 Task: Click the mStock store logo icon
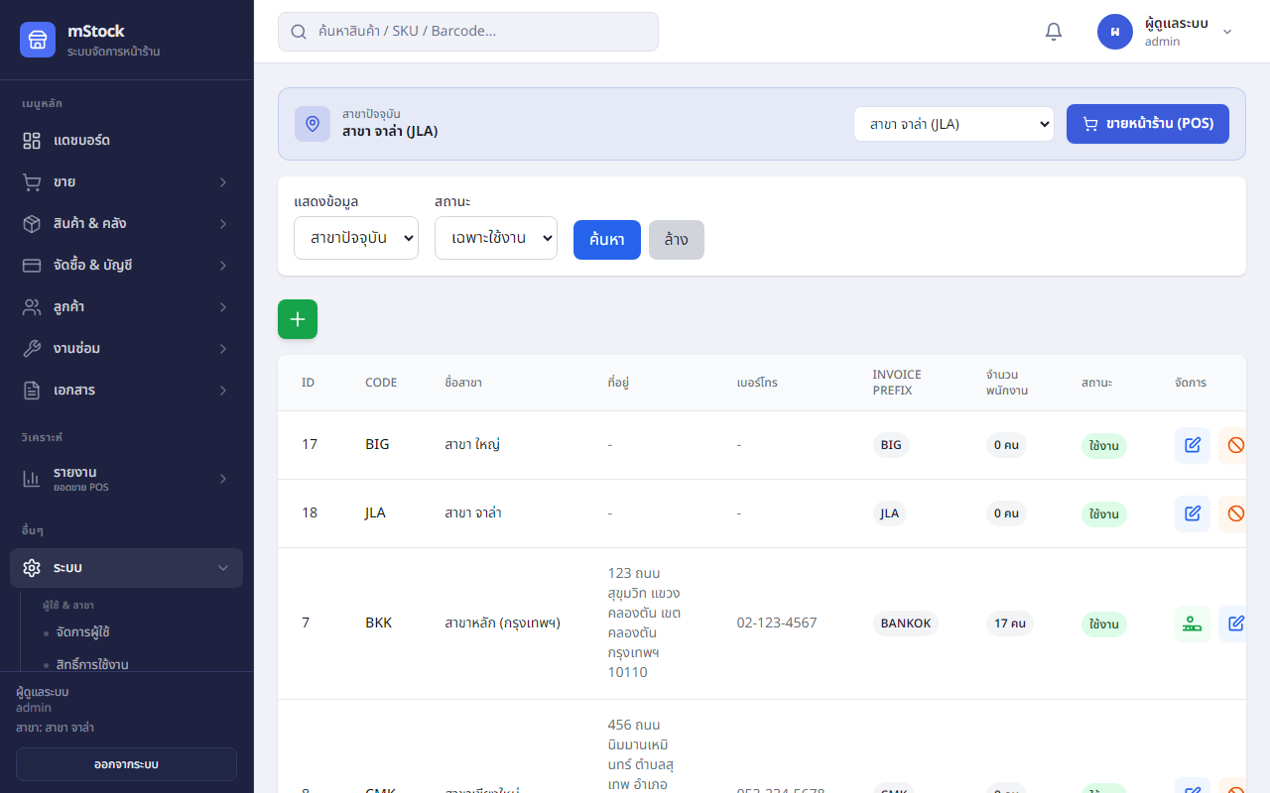coord(38,40)
